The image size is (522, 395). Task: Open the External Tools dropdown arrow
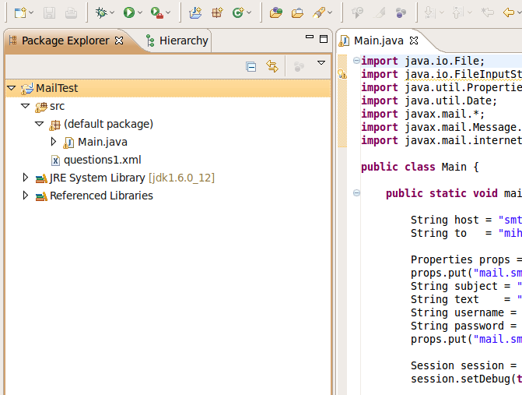click(x=168, y=12)
